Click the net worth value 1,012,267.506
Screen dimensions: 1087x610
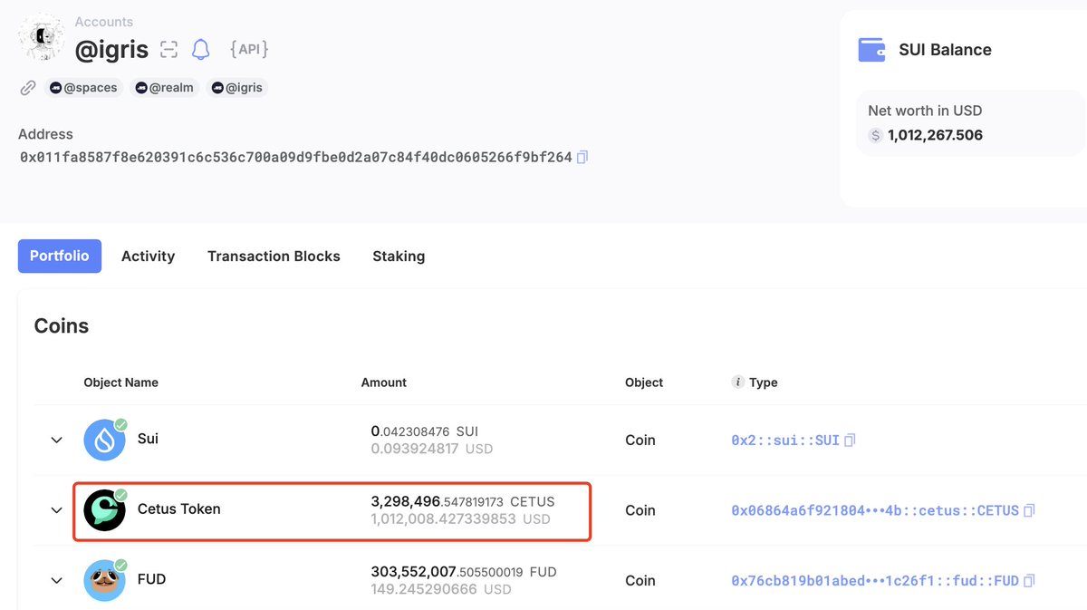pyautogui.click(x=935, y=135)
